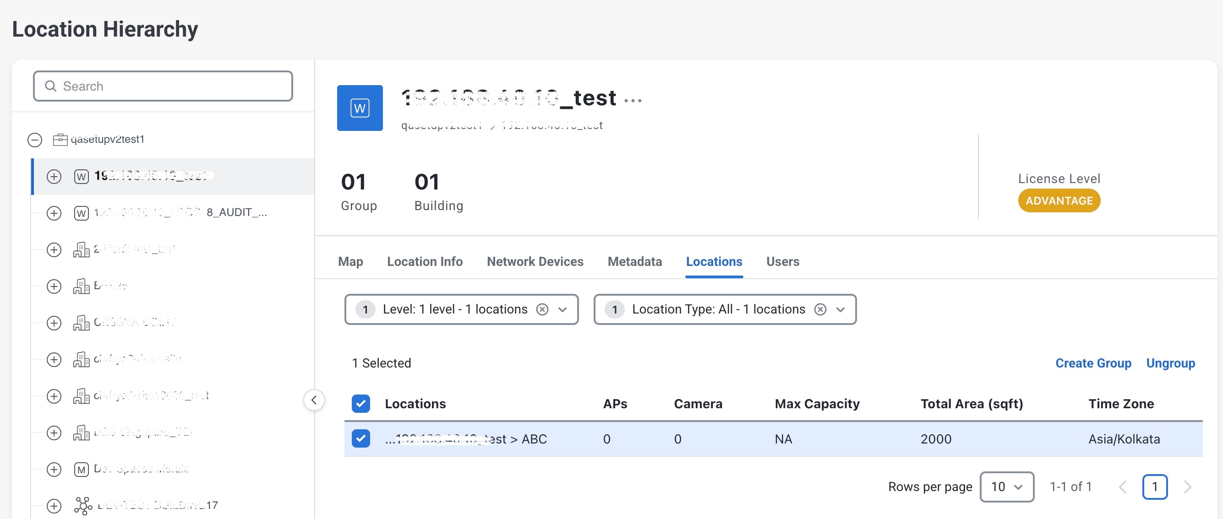Open the Rows per page dropdown
This screenshot has height=519, width=1223.
[1006, 486]
